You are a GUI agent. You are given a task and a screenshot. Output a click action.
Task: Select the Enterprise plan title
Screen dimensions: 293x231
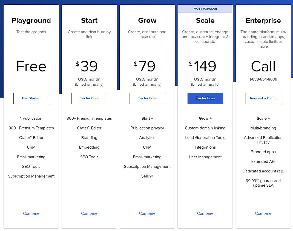263,20
